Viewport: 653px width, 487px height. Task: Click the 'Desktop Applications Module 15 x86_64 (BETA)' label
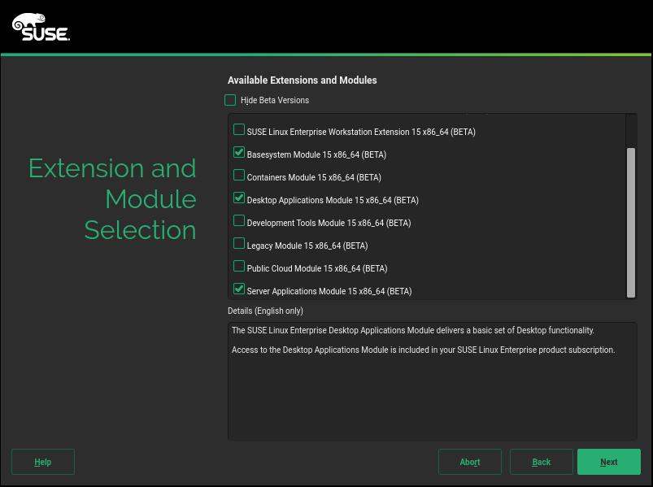coord(333,200)
